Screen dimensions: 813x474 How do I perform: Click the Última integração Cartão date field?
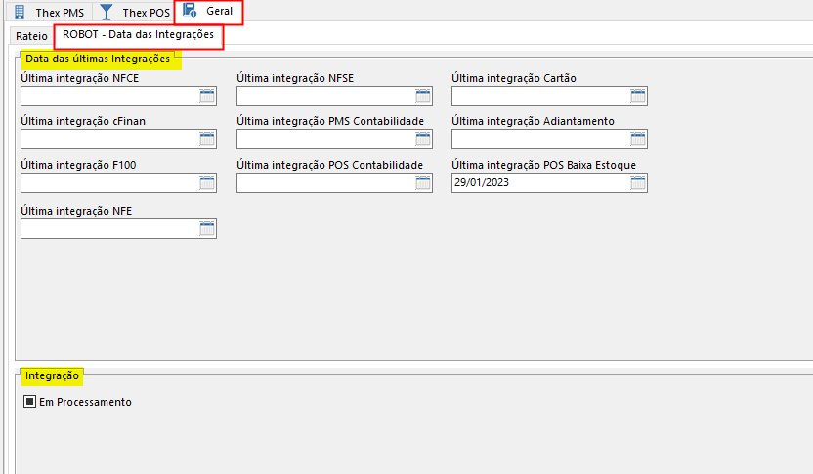click(539, 96)
